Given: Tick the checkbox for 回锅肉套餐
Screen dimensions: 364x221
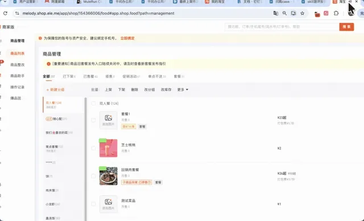Looking at the screenshot, I should (x=93, y=176).
